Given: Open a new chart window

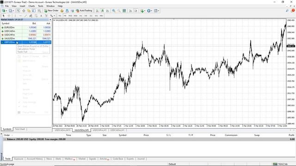Looking at the screenshot, I should click(x=4, y=11).
